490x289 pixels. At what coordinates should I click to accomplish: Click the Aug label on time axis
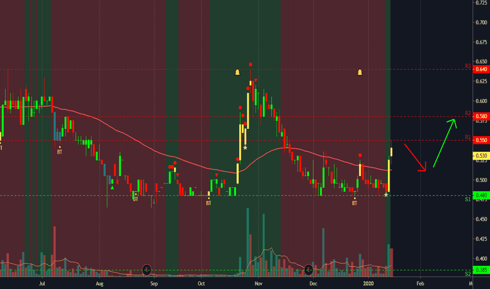(99, 284)
